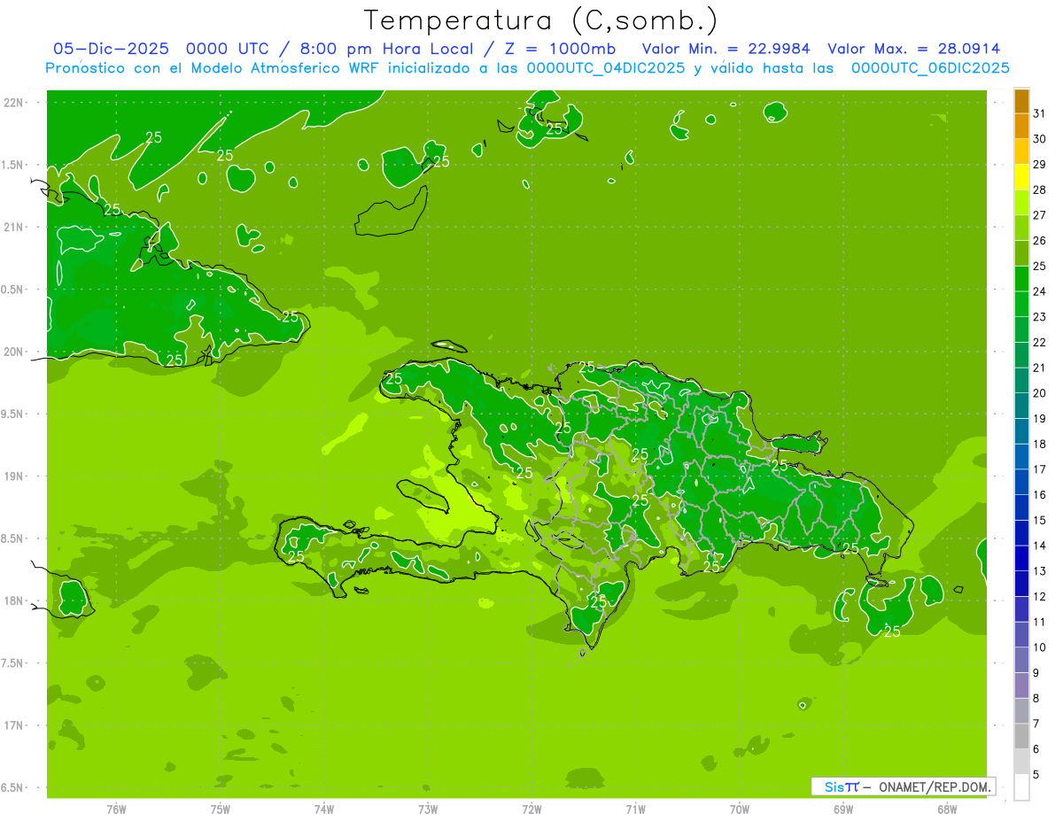Click the '7.5N' latitude label
The width and height of the screenshot is (1063, 821).
click(12, 663)
